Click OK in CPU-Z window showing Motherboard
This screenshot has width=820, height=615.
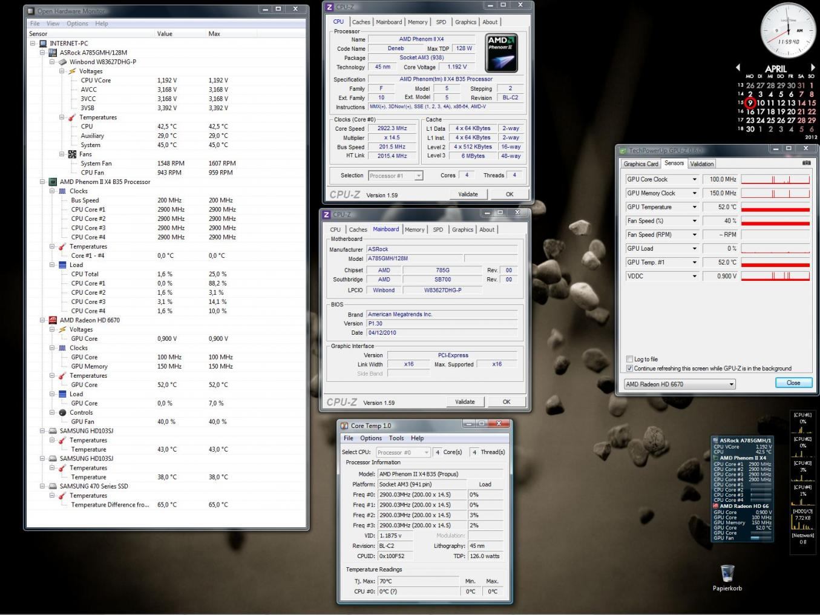click(x=507, y=402)
